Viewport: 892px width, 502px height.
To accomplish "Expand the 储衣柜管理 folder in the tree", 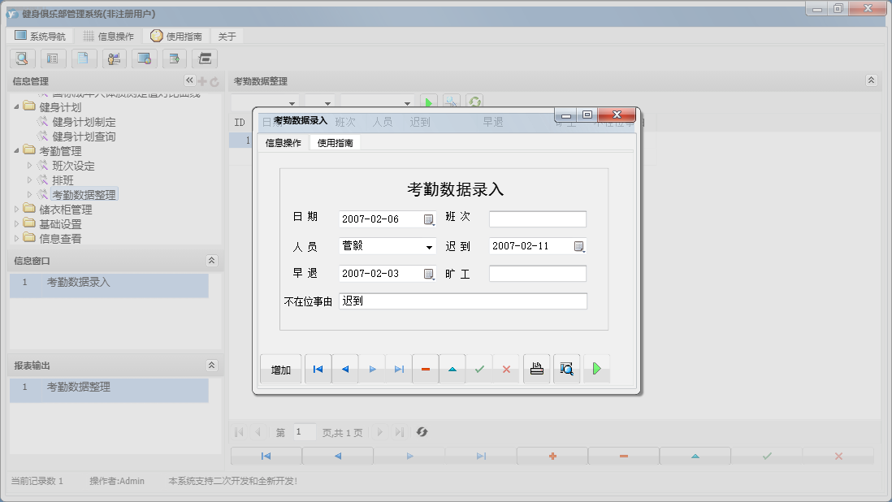I will 16,209.
